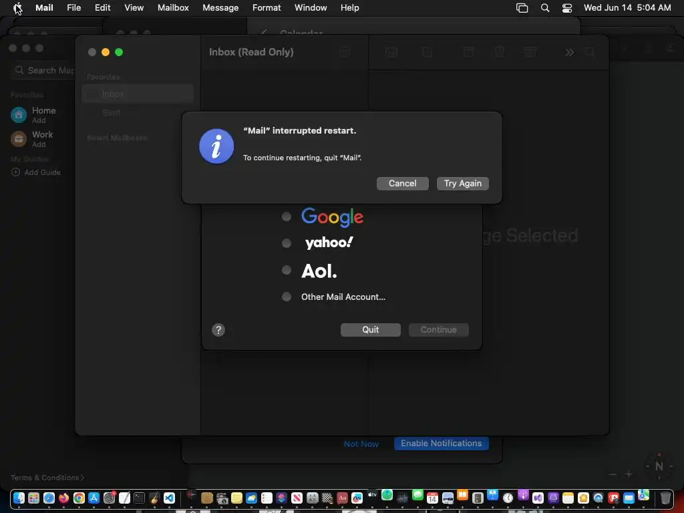Click the Get Mail envelope toolbar icon
The height and width of the screenshot is (513, 684).
pos(391,52)
